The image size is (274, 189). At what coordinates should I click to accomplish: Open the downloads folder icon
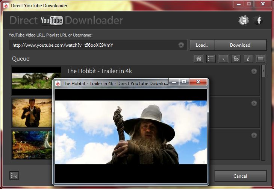260,59
